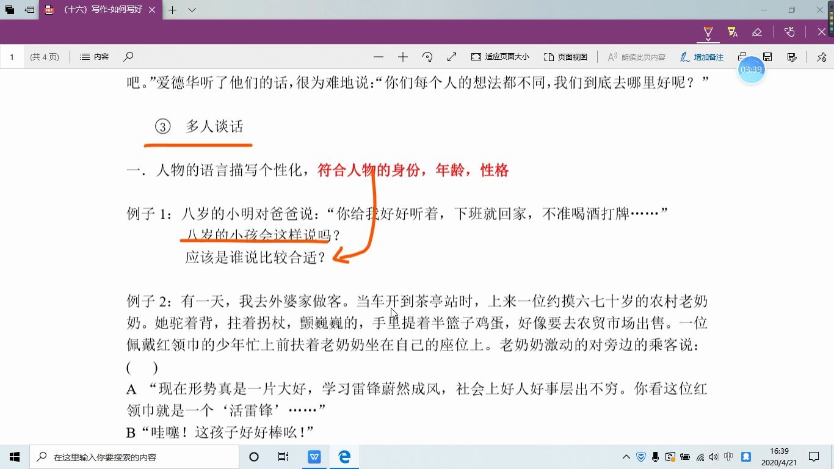Toggle touch writing mode
Viewport: 834px width, 469px height.
pyautogui.click(x=789, y=32)
